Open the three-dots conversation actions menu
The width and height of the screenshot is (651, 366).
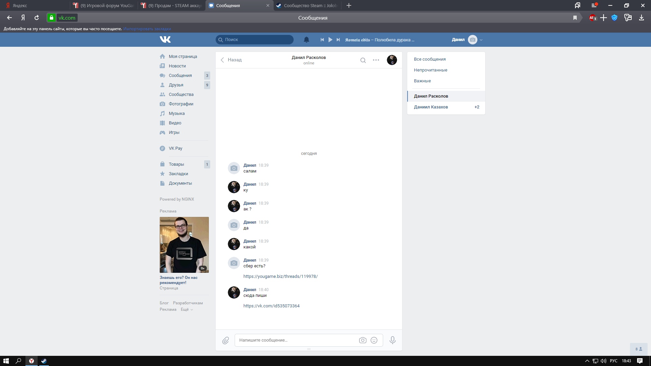[376, 60]
